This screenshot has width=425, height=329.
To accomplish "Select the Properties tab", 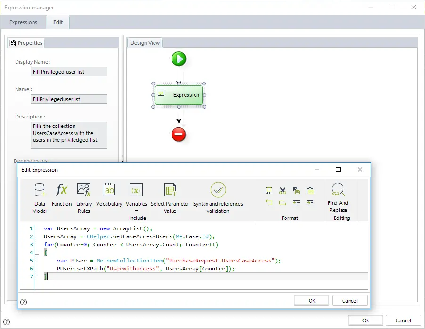I will point(26,43).
